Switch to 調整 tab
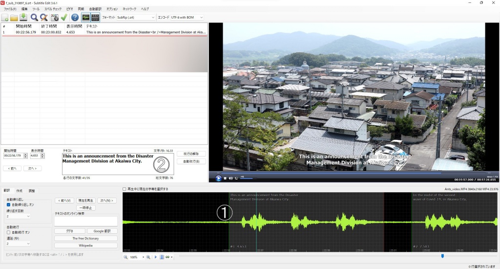 pos(32,191)
